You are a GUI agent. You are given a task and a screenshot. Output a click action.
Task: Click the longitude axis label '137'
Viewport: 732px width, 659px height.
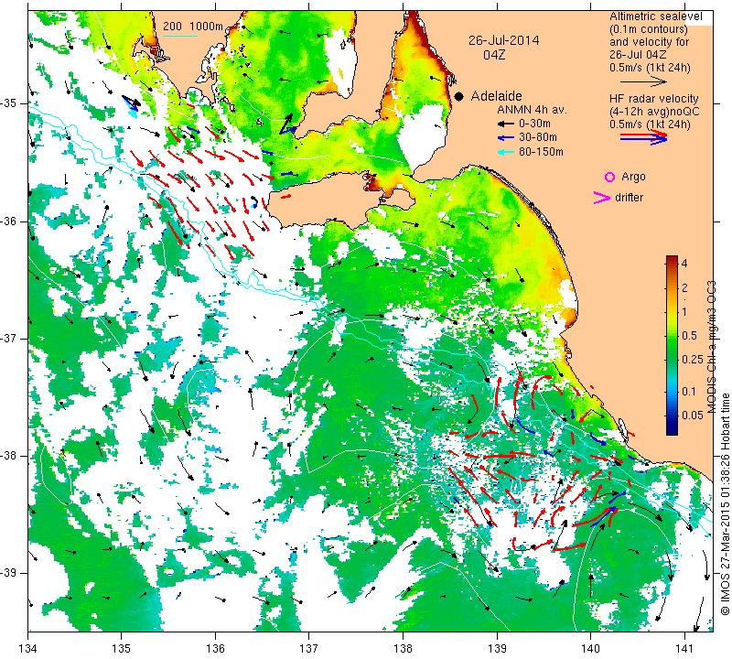tap(309, 649)
